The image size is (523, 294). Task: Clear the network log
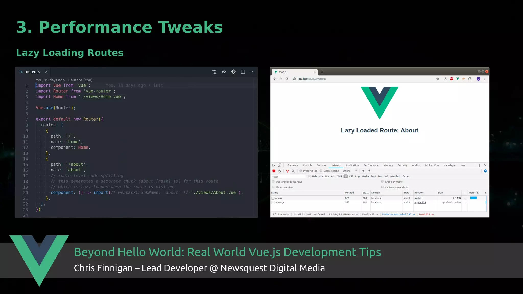280,171
